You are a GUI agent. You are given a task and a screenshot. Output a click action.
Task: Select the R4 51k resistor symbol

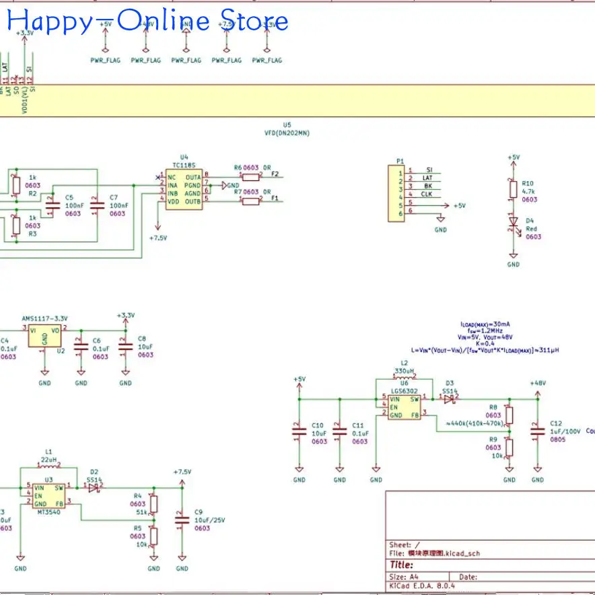(153, 504)
